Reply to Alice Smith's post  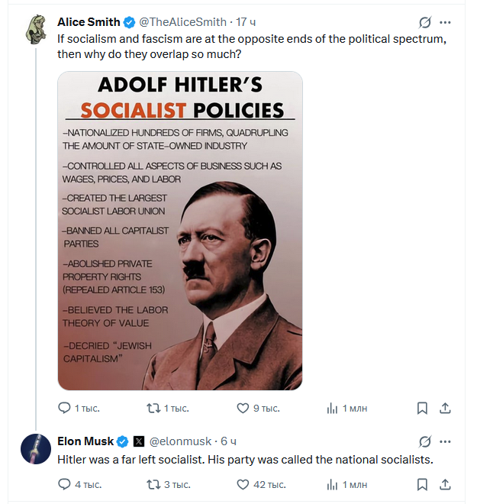(65, 409)
